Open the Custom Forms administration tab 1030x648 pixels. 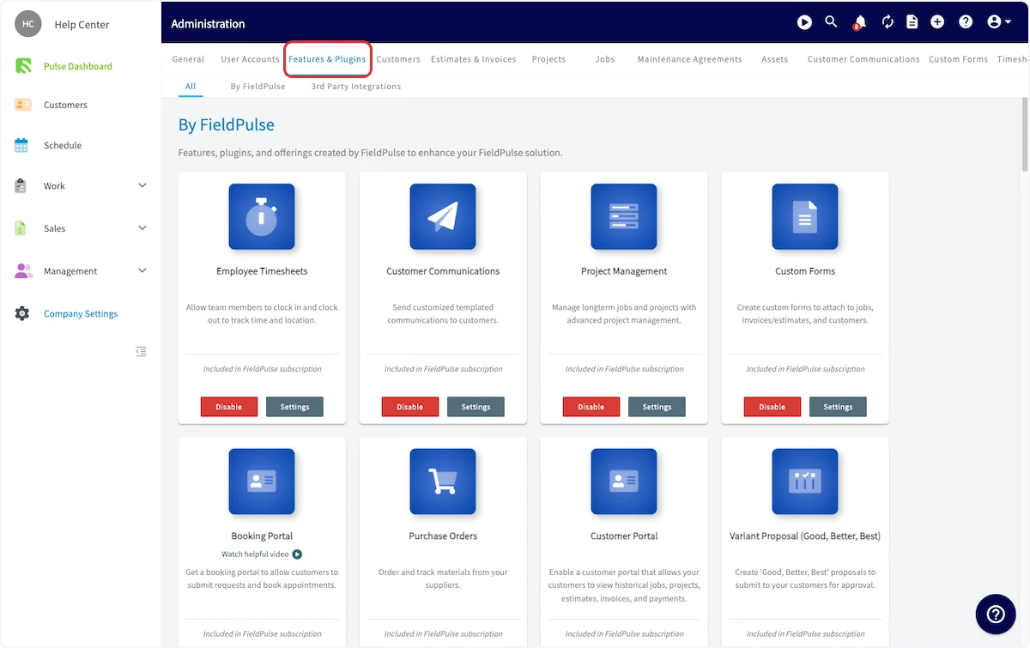click(958, 59)
